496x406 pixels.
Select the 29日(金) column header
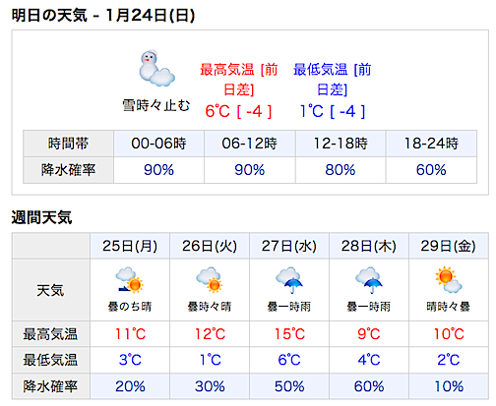click(x=449, y=246)
